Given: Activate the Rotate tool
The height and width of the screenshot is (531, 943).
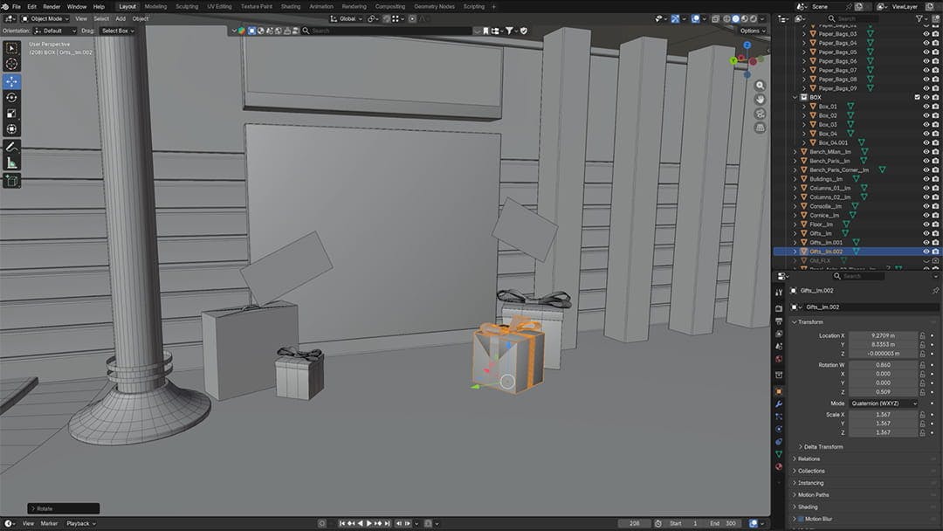Looking at the screenshot, I should 12,98.
